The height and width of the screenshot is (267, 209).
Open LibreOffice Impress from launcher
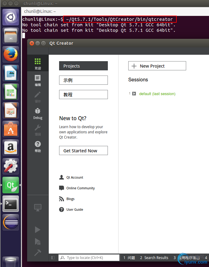[11, 110]
